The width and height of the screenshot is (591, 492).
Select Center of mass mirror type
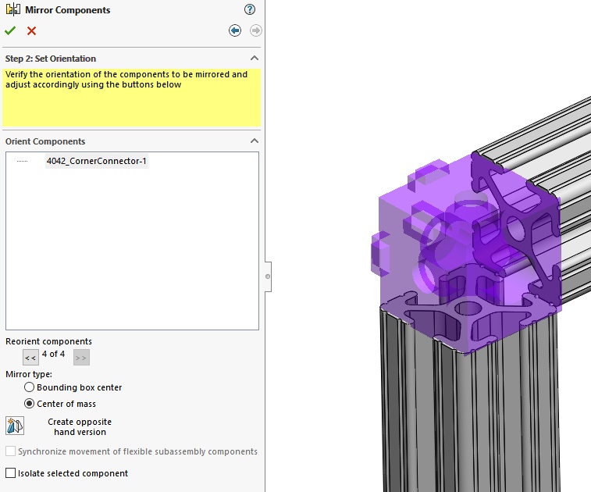tap(29, 404)
